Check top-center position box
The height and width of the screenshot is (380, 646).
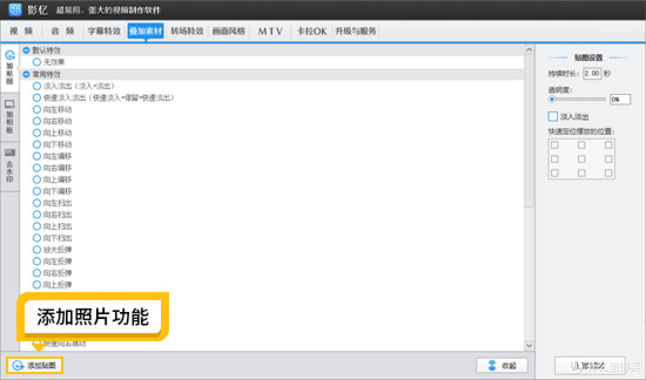[582, 145]
